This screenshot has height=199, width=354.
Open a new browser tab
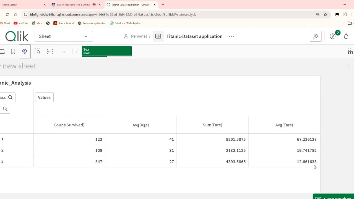pyautogui.click(x=163, y=5)
